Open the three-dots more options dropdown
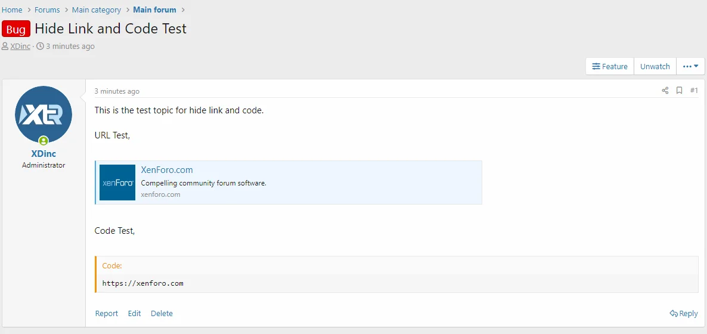This screenshot has width=707, height=334. (690, 67)
